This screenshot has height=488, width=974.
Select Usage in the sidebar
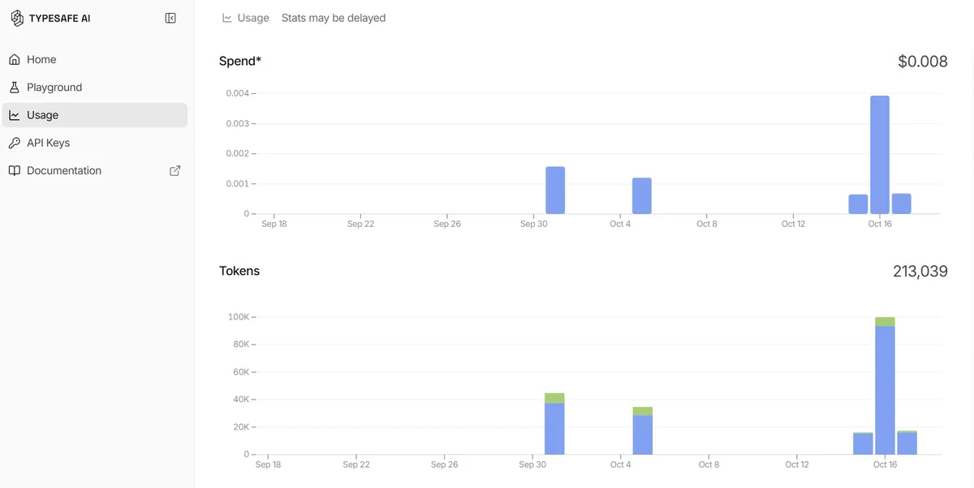(x=95, y=115)
